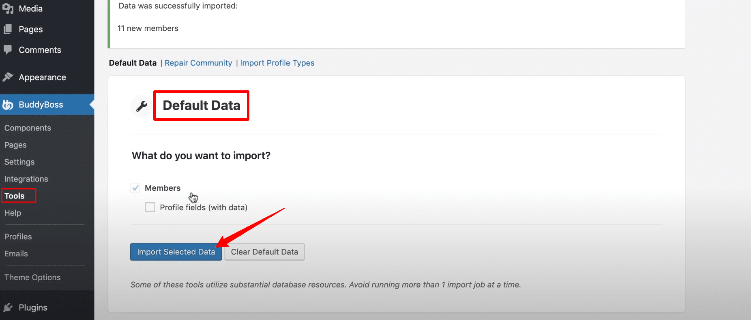The height and width of the screenshot is (320, 751).
Task: Click the Default Data panel heading
Action: pyautogui.click(x=202, y=105)
